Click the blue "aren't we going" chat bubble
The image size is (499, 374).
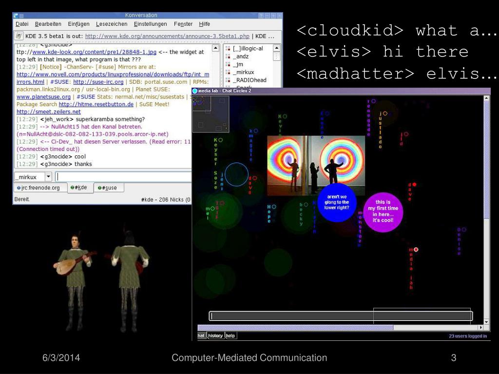coord(337,203)
